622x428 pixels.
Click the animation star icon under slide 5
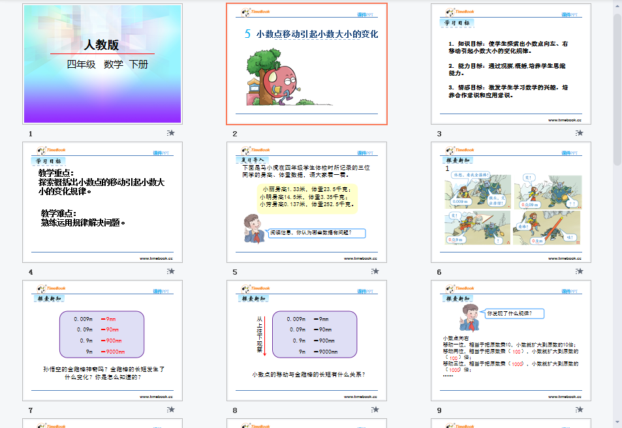[x=375, y=271]
